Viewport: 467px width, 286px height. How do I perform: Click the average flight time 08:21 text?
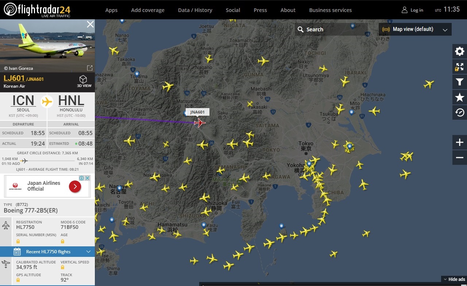click(x=47, y=170)
